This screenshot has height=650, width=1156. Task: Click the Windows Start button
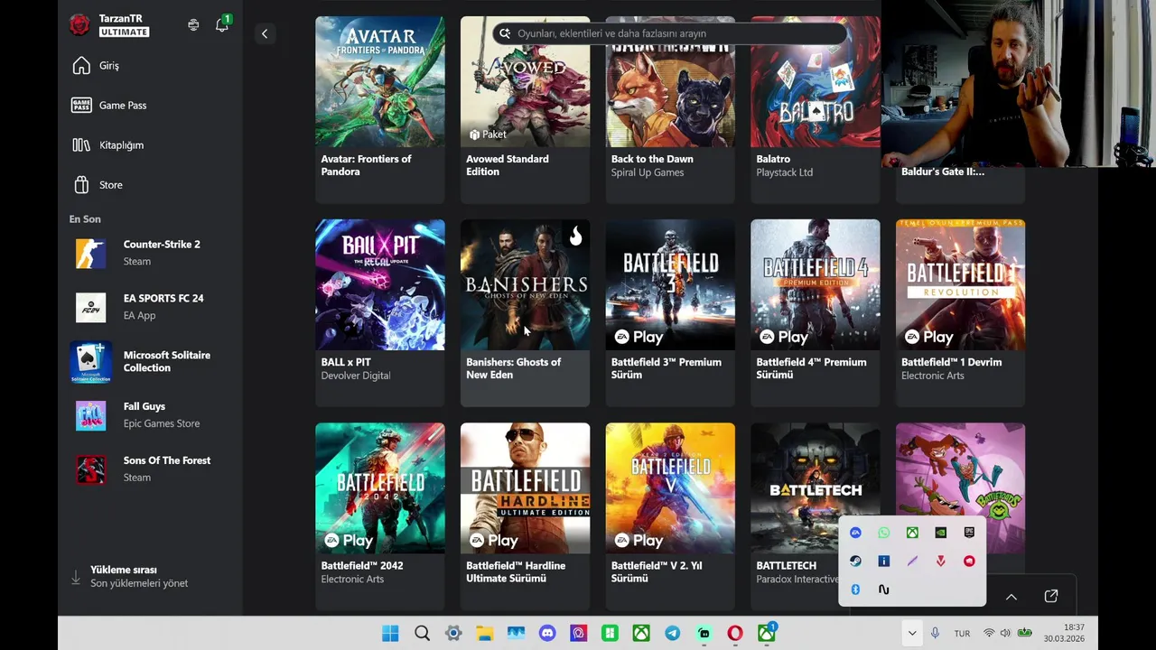(390, 633)
